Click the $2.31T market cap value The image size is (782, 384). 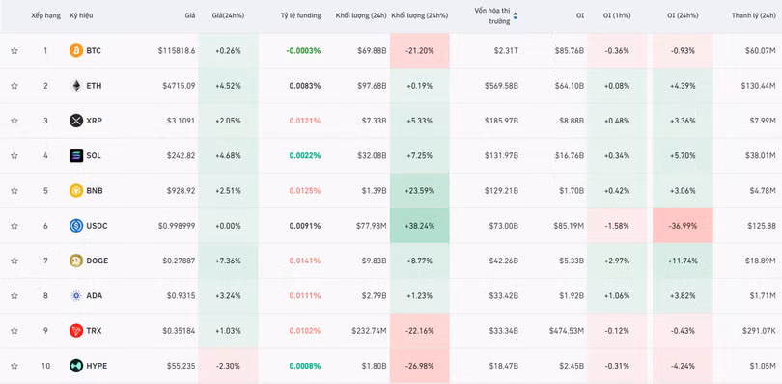[x=506, y=51]
